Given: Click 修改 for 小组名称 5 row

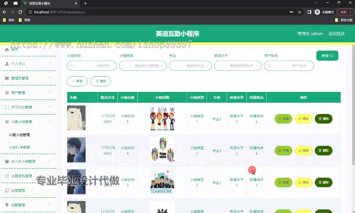Looking at the screenshot, I should (303, 119).
